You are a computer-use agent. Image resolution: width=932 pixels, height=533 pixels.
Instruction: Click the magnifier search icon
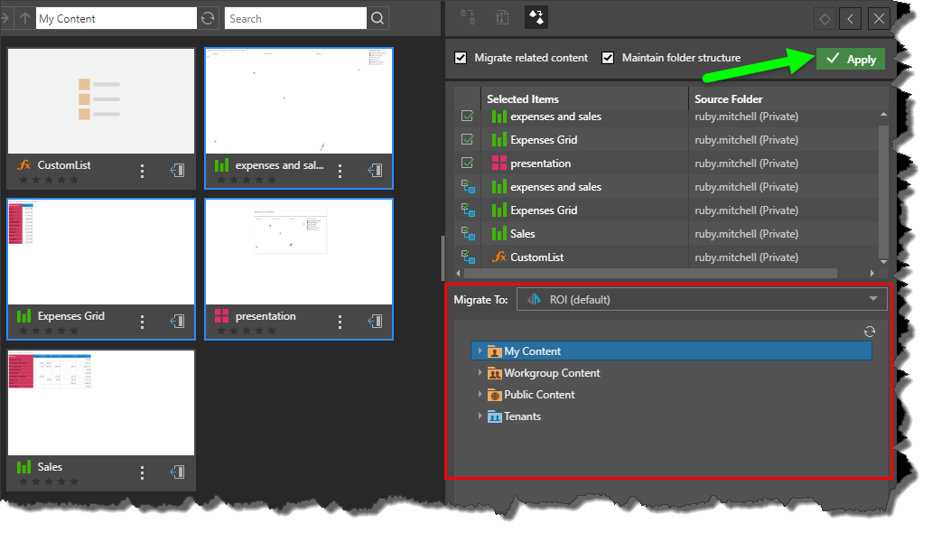(x=378, y=18)
